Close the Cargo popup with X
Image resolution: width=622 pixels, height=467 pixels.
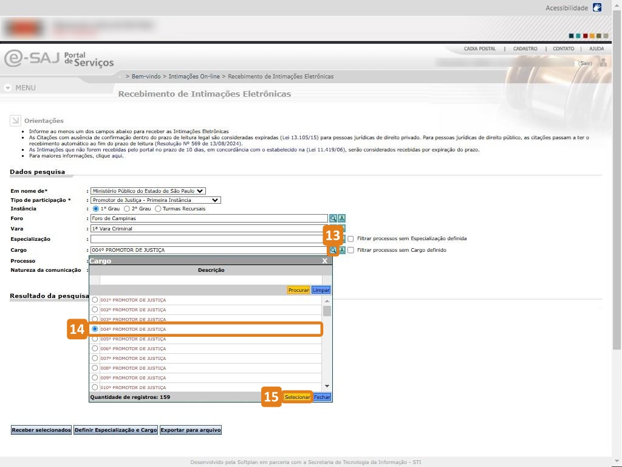[324, 261]
